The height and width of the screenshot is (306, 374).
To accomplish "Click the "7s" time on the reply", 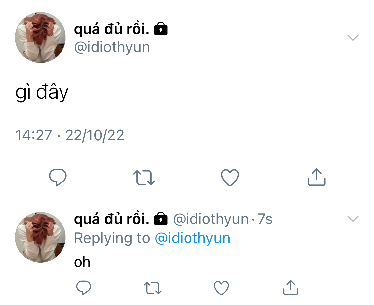I will point(265,219).
